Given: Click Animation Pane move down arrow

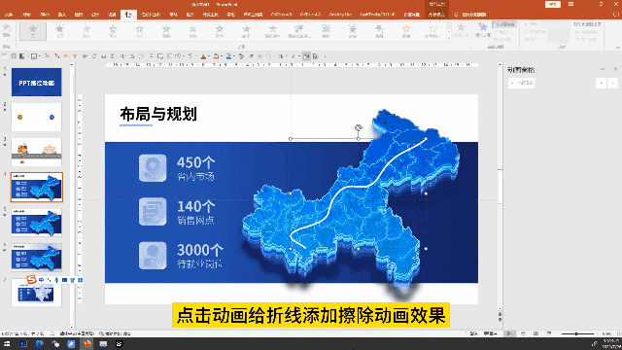Looking at the screenshot, I should 613,83.
